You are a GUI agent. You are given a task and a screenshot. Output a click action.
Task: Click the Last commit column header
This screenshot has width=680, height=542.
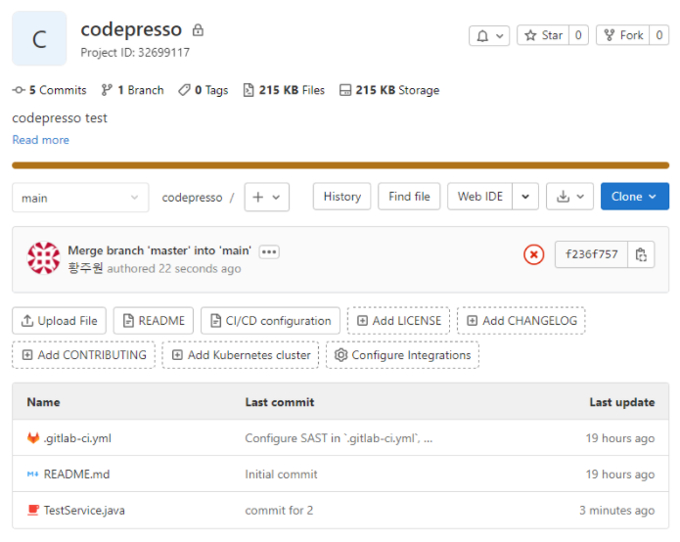click(280, 402)
